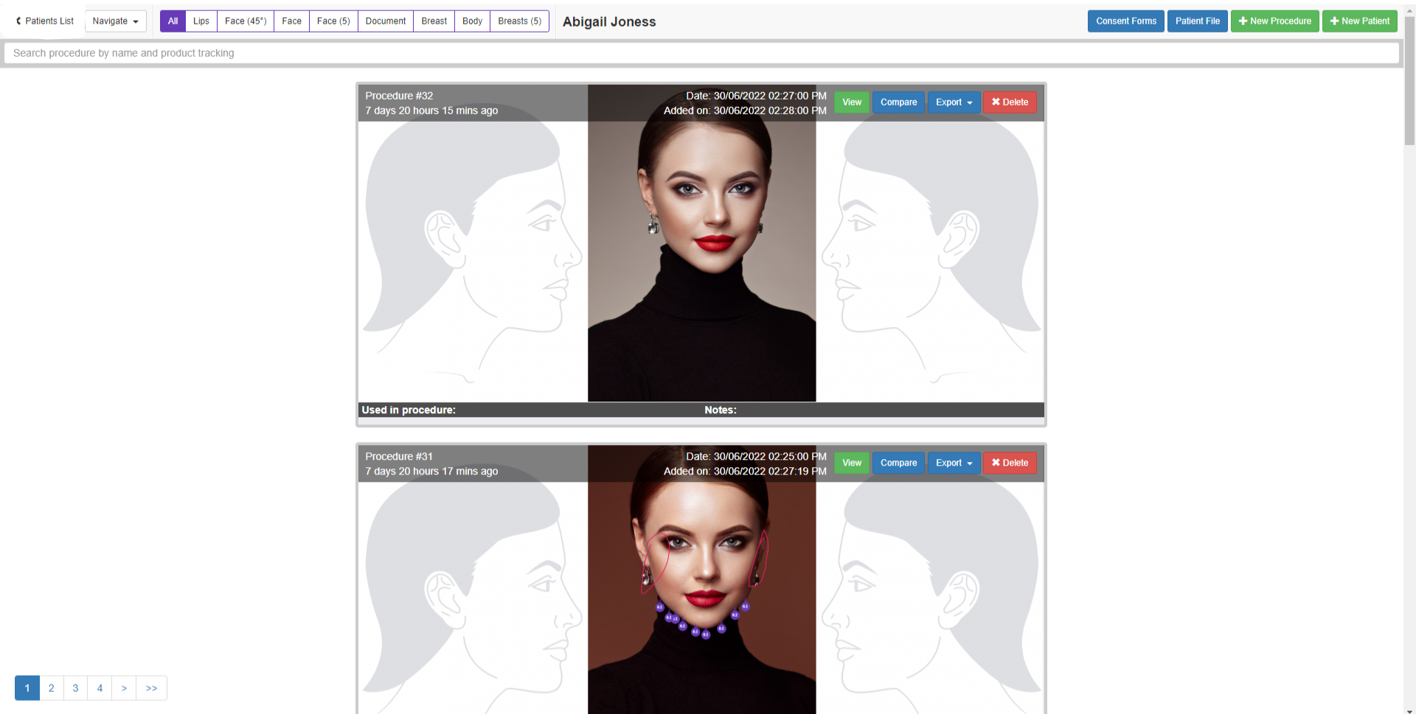
Task: Select the Lips filter tab
Action: pyautogui.click(x=201, y=21)
